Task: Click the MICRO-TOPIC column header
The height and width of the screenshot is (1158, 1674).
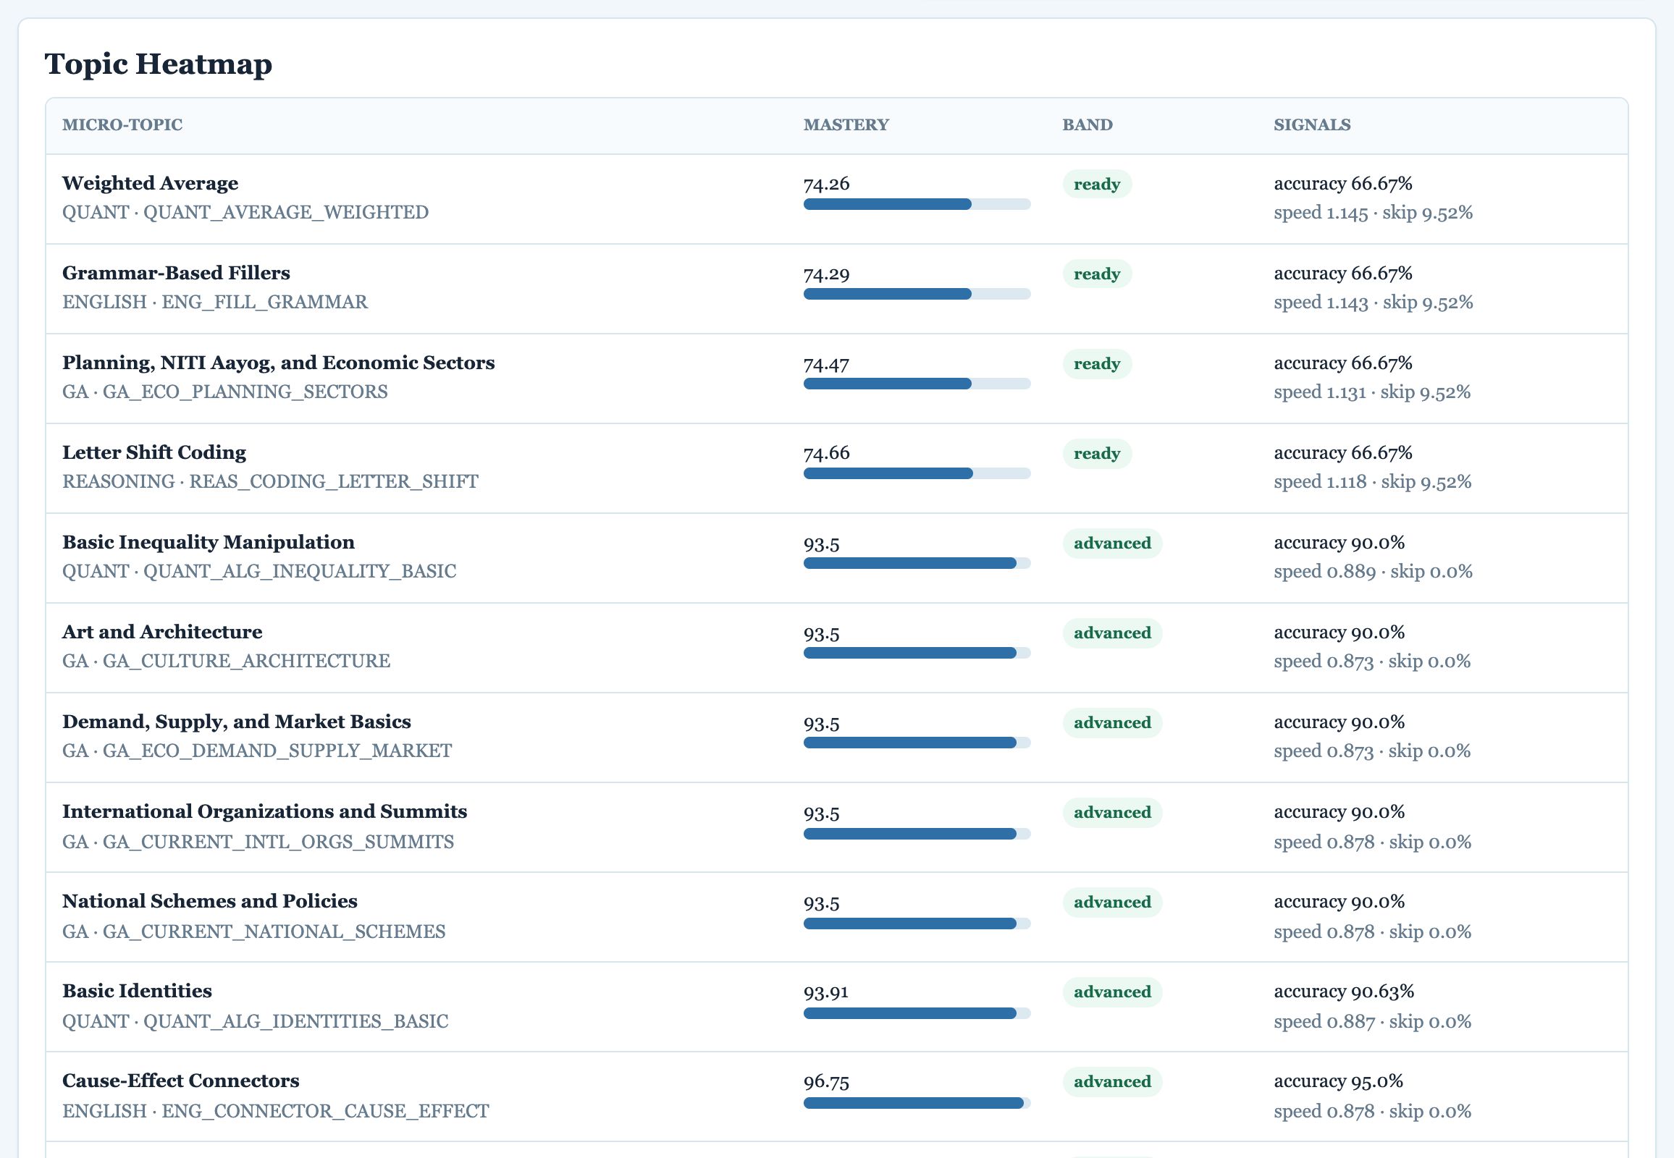Action: tap(122, 124)
